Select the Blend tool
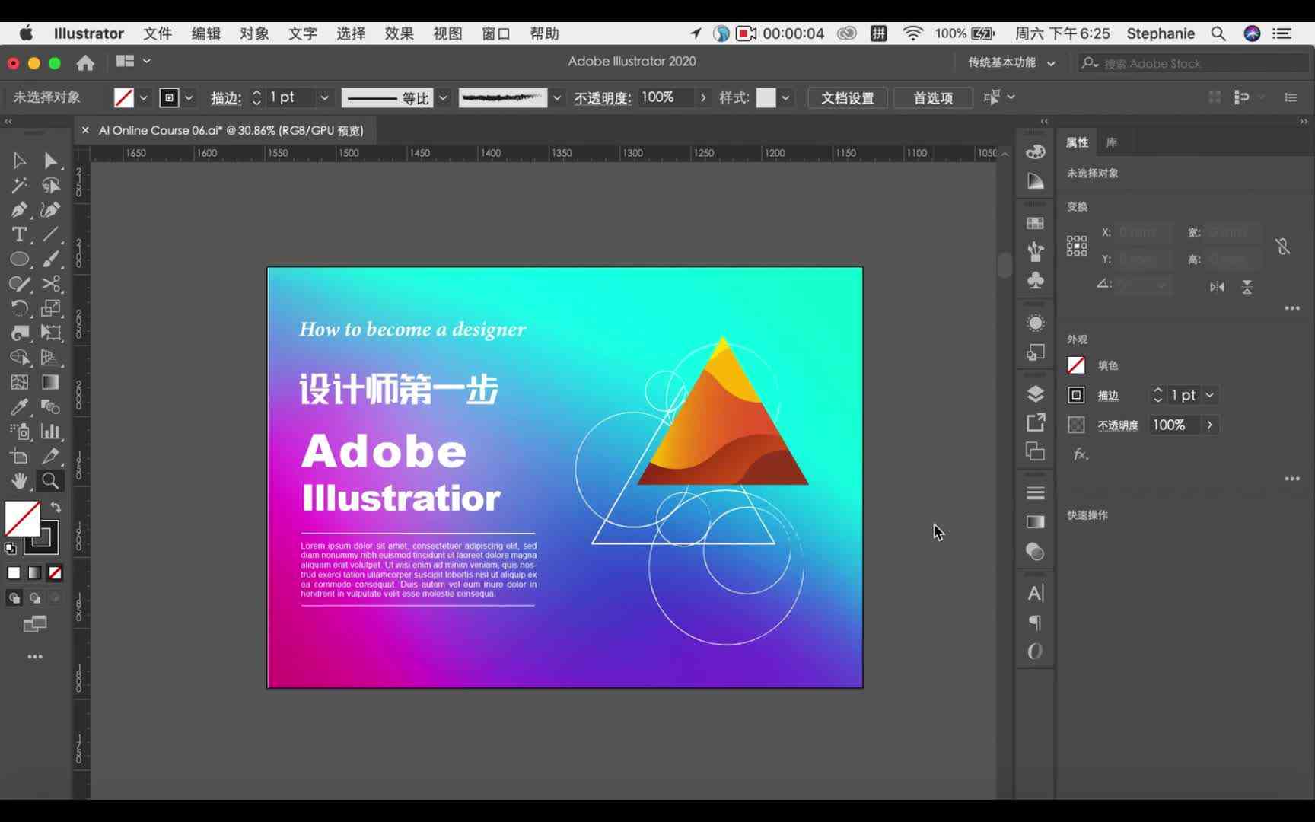The width and height of the screenshot is (1315, 822). (50, 406)
